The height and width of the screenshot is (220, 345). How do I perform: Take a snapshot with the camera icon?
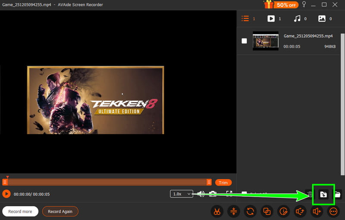[x=213, y=194]
